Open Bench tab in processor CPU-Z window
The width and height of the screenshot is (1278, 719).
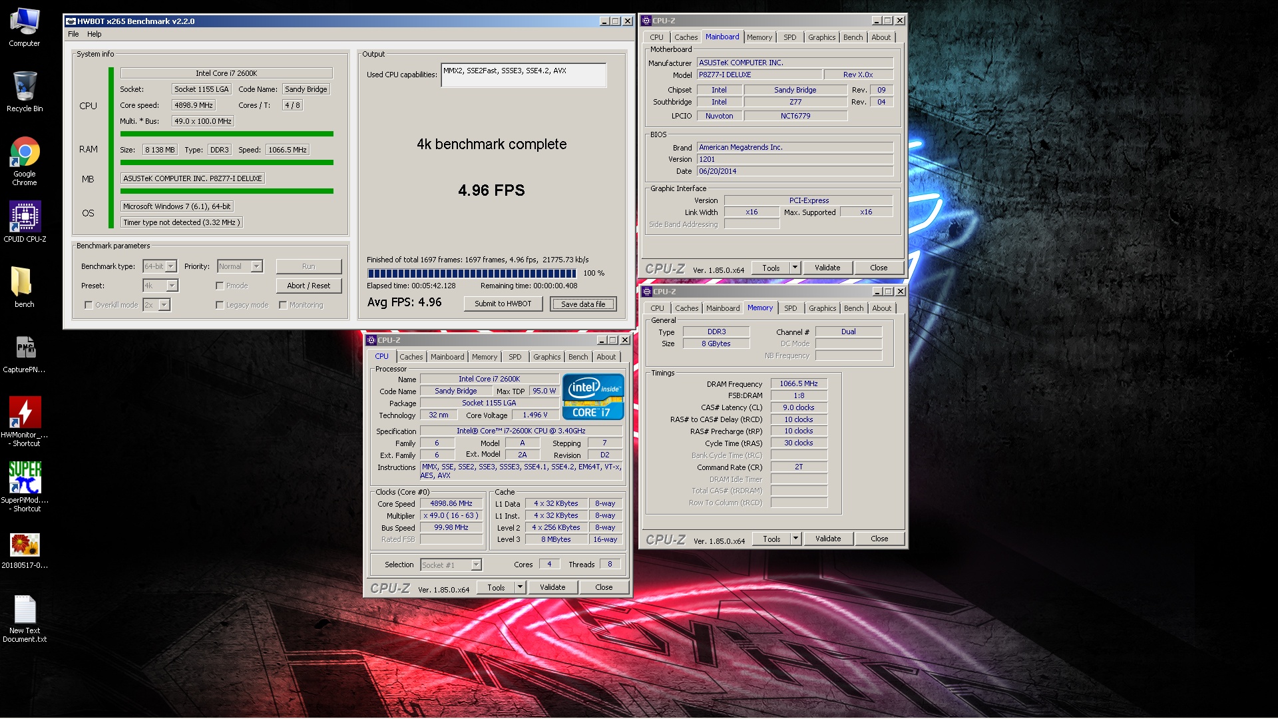point(578,357)
